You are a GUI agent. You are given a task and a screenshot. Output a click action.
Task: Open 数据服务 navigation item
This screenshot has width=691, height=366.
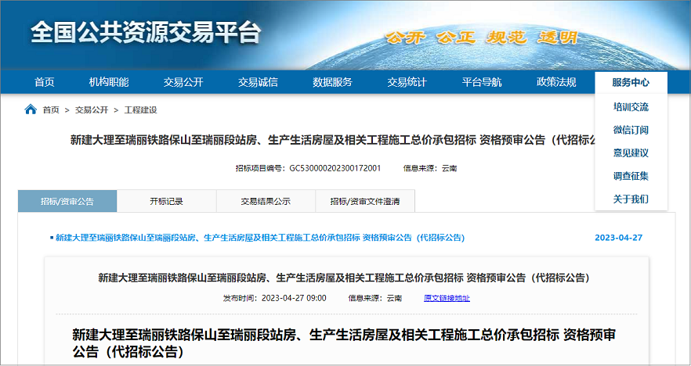(x=332, y=82)
